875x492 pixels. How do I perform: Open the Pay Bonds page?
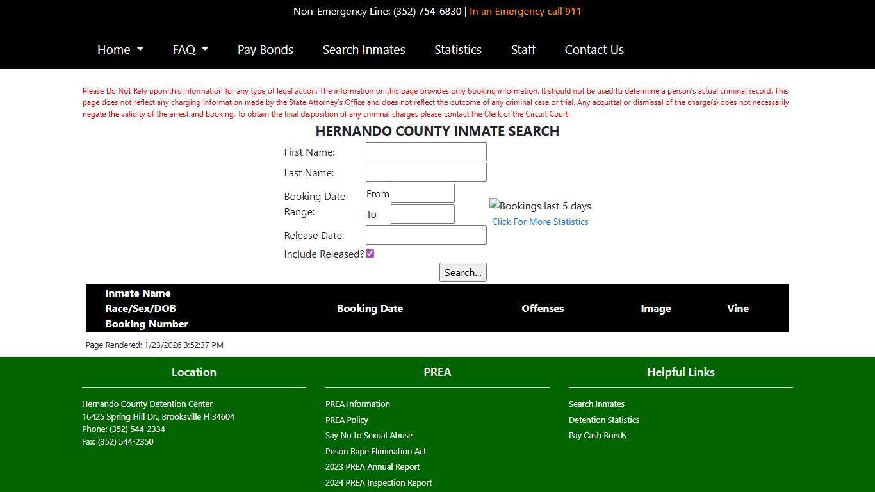coord(265,49)
